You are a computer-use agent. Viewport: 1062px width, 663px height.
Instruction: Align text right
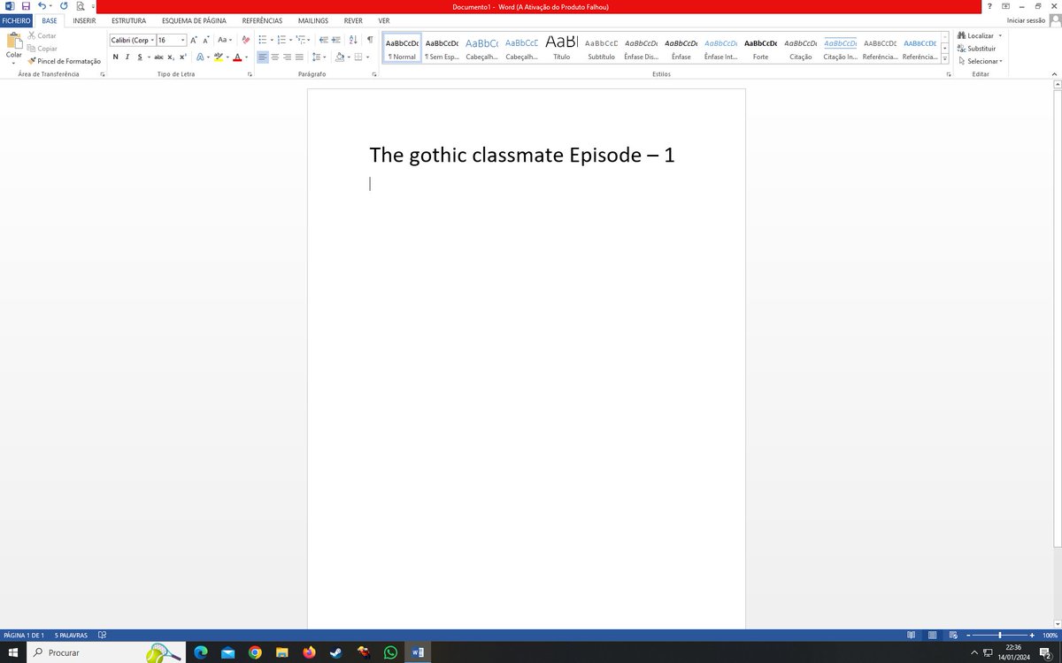pyautogui.click(x=287, y=57)
